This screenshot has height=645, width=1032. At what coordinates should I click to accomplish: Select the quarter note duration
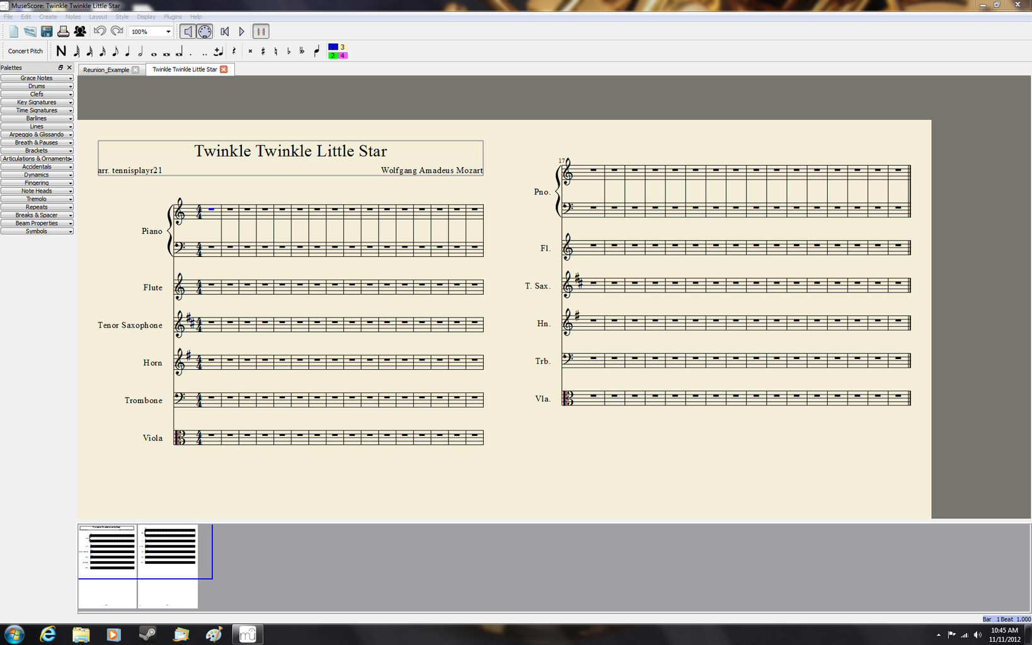pos(127,52)
